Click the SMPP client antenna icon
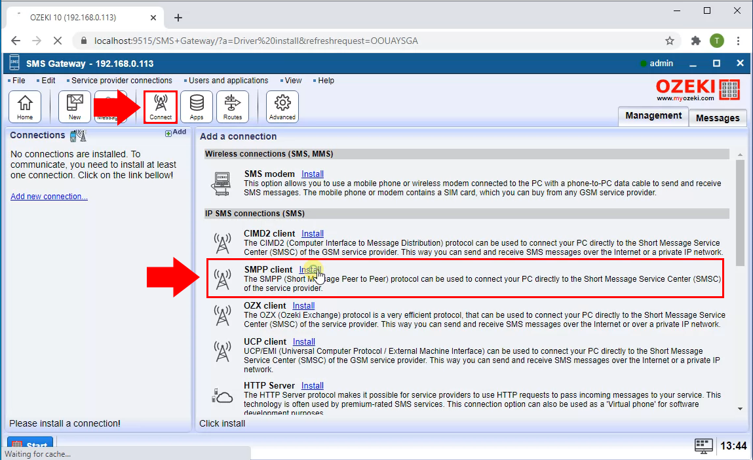 [x=222, y=279]
